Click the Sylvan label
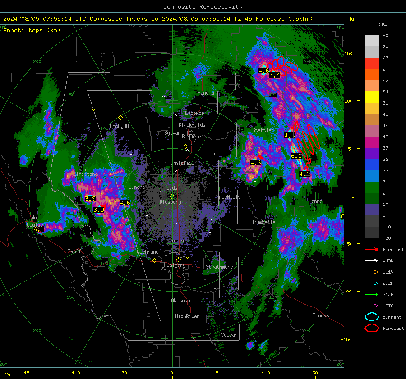 tap(172, 133)
